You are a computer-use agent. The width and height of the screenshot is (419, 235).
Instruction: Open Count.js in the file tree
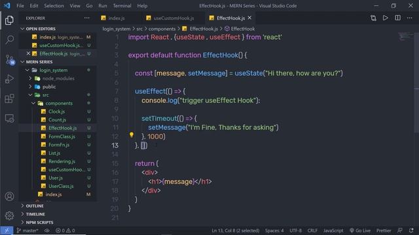[x=57, y=119]
